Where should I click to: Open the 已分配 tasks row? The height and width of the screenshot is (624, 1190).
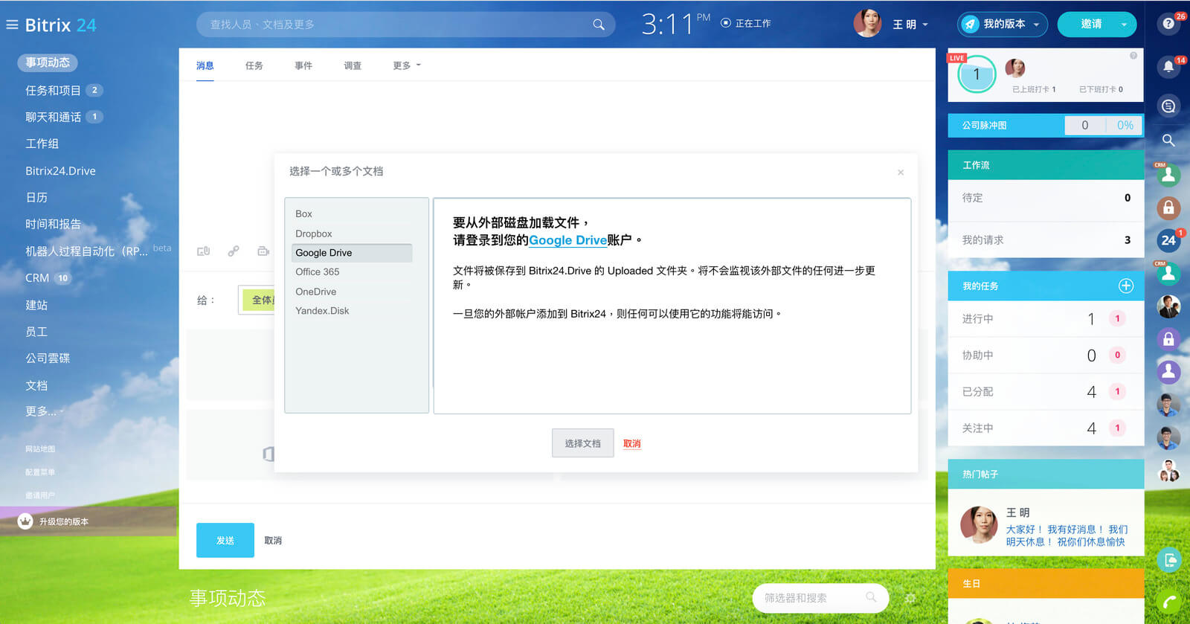pos(1046,391)
